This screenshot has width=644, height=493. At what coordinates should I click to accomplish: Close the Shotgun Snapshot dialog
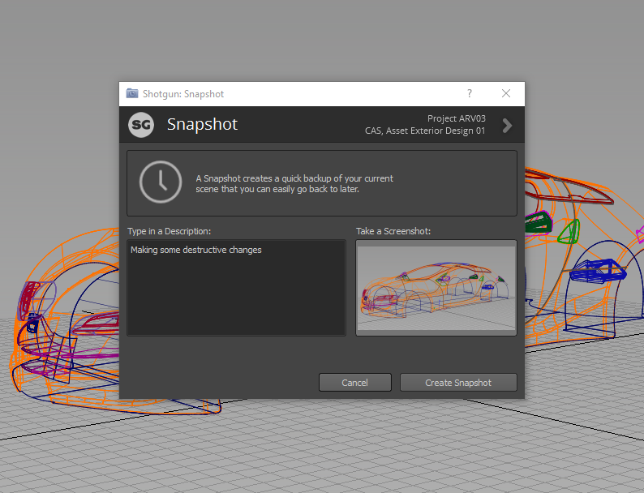pos(506,93)
